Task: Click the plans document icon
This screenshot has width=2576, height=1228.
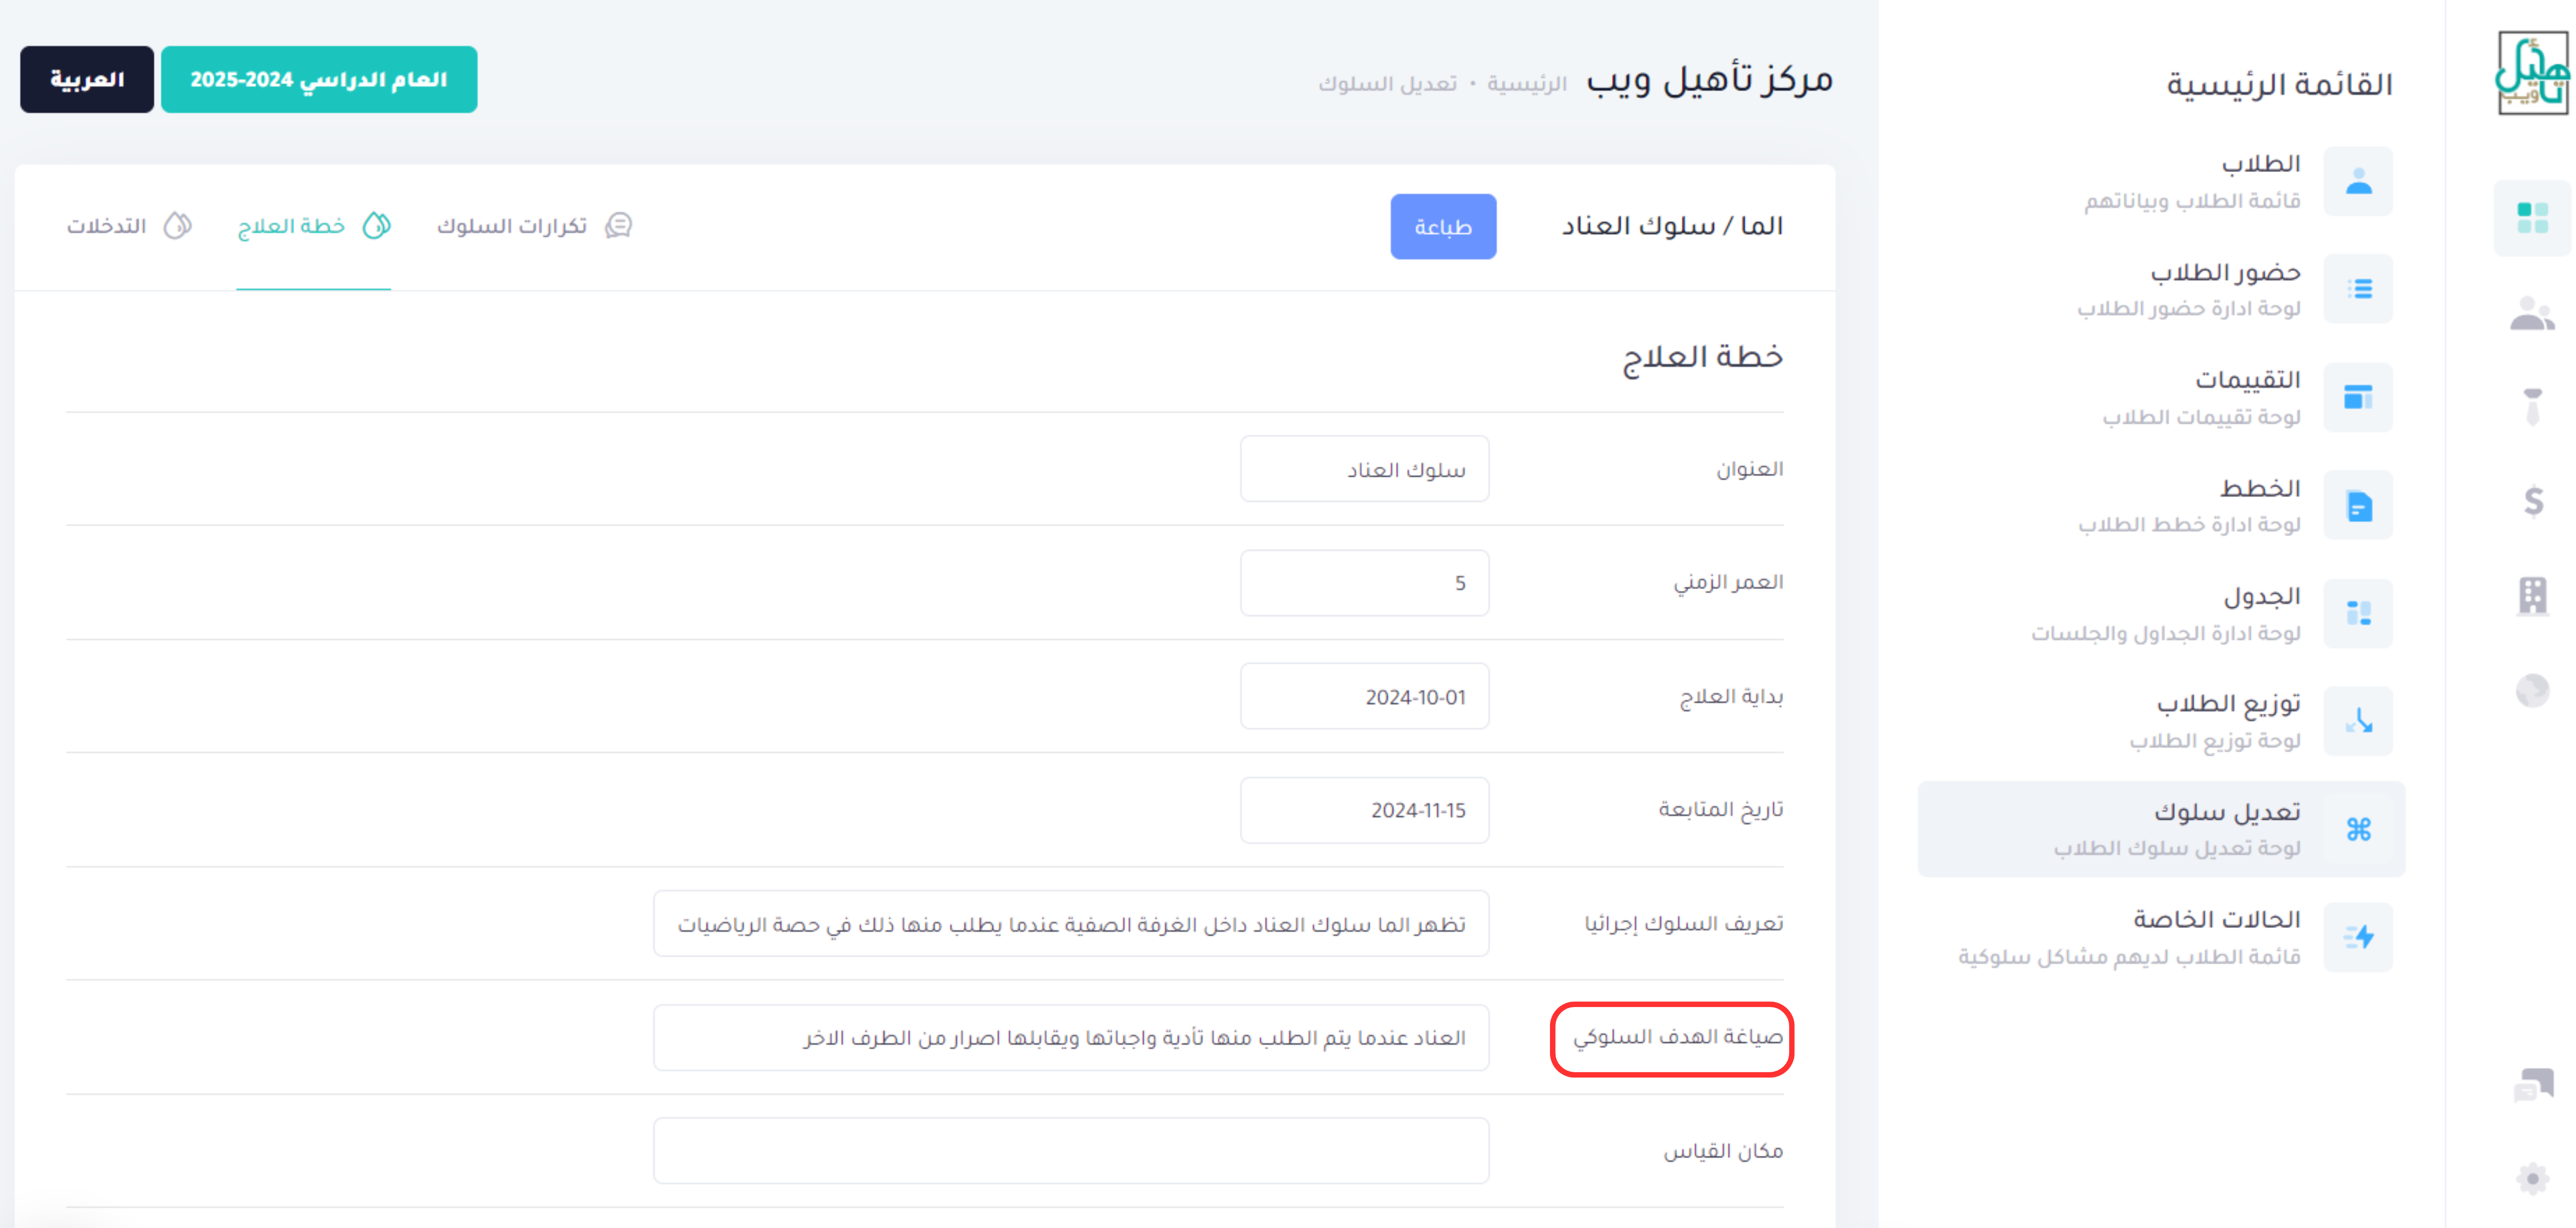Action: point(2358,506)
